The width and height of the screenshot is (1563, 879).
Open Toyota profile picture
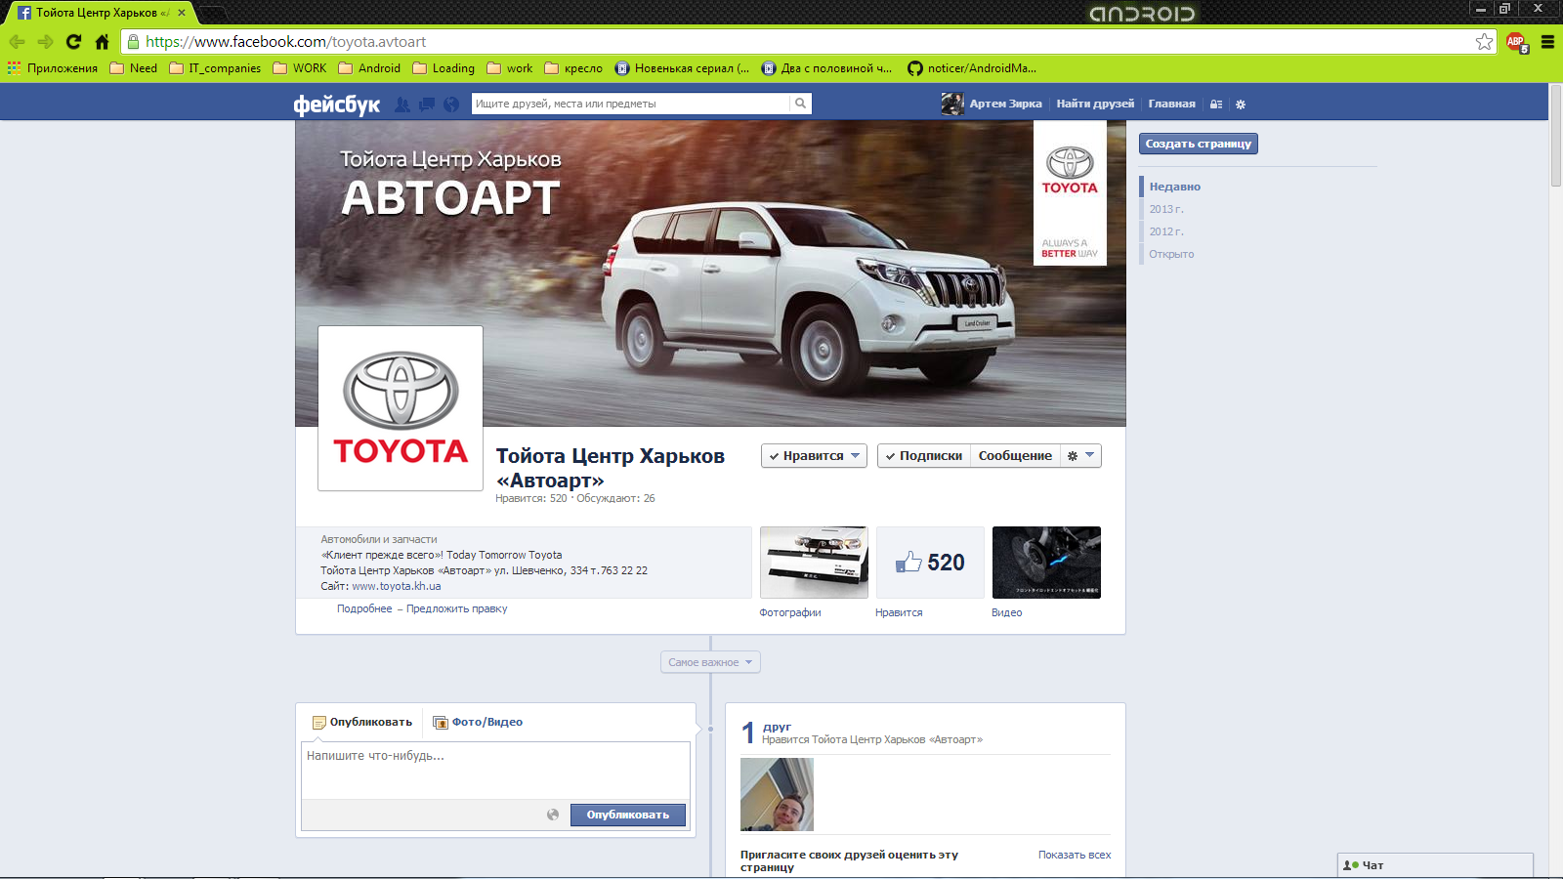[401, 408]
